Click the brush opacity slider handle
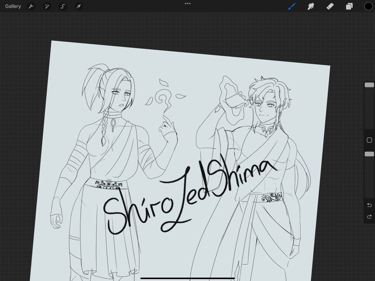The width and height of the screenshot is (375, 281). pos(369,154)
